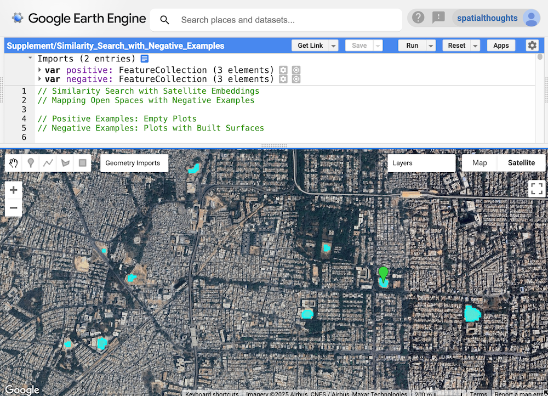
Task: Click the green marker pin on the map
Action: [x=383, y=273]
